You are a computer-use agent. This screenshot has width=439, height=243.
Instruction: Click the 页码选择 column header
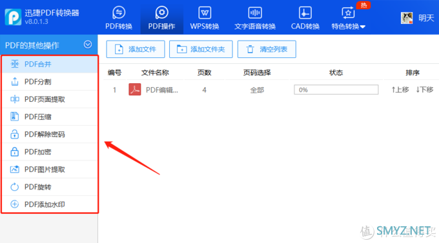coord(257,73)
